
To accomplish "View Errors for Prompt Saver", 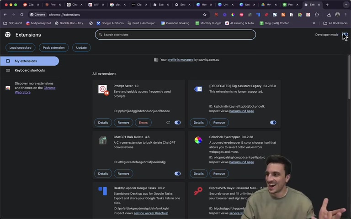I will coord(143,122).
